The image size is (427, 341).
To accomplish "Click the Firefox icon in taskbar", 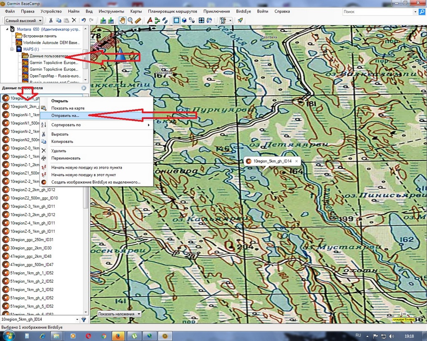I will click(118, 336).
